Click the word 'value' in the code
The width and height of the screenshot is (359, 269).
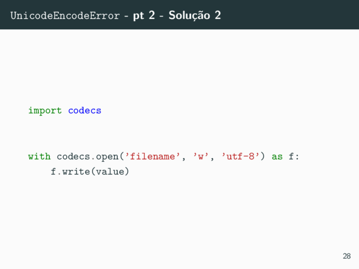point(110,172)
